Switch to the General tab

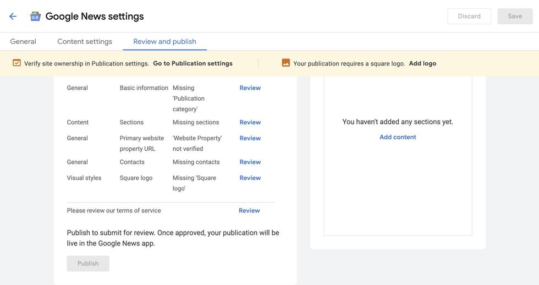tap(23, 42)
